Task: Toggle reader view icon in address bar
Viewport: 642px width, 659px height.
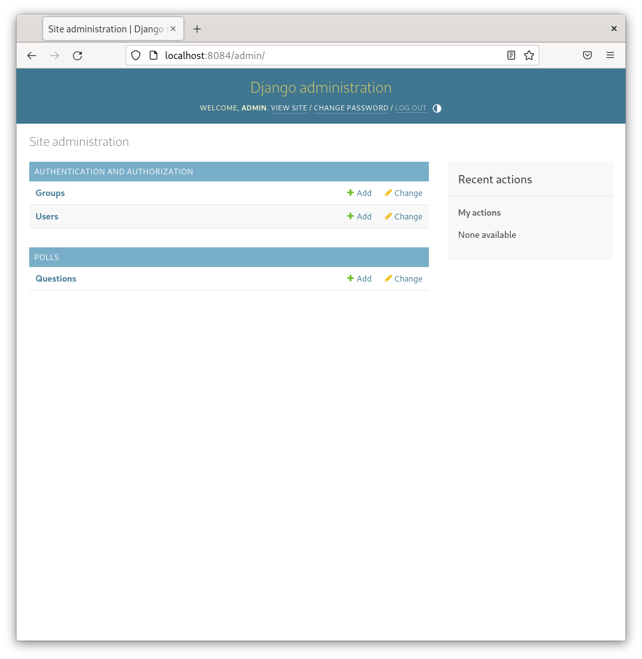Action: (511, 56)
